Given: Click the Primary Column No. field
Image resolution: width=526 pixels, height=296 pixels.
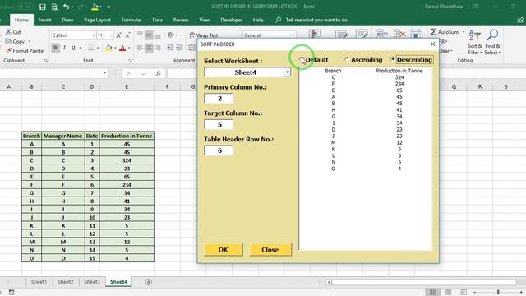Looking at the screenshot, I should click(219, 99).
